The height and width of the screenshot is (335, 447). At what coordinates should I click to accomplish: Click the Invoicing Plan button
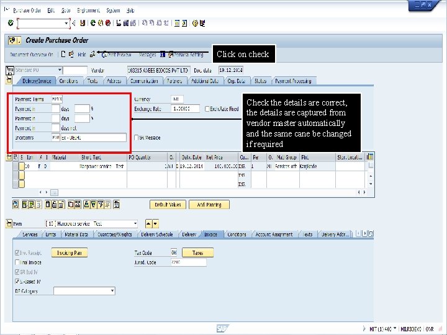tap(70, 252)
